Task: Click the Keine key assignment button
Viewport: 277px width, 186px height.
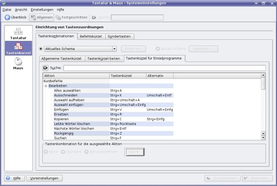Action: pyautogui.click(x=134, y=152)
